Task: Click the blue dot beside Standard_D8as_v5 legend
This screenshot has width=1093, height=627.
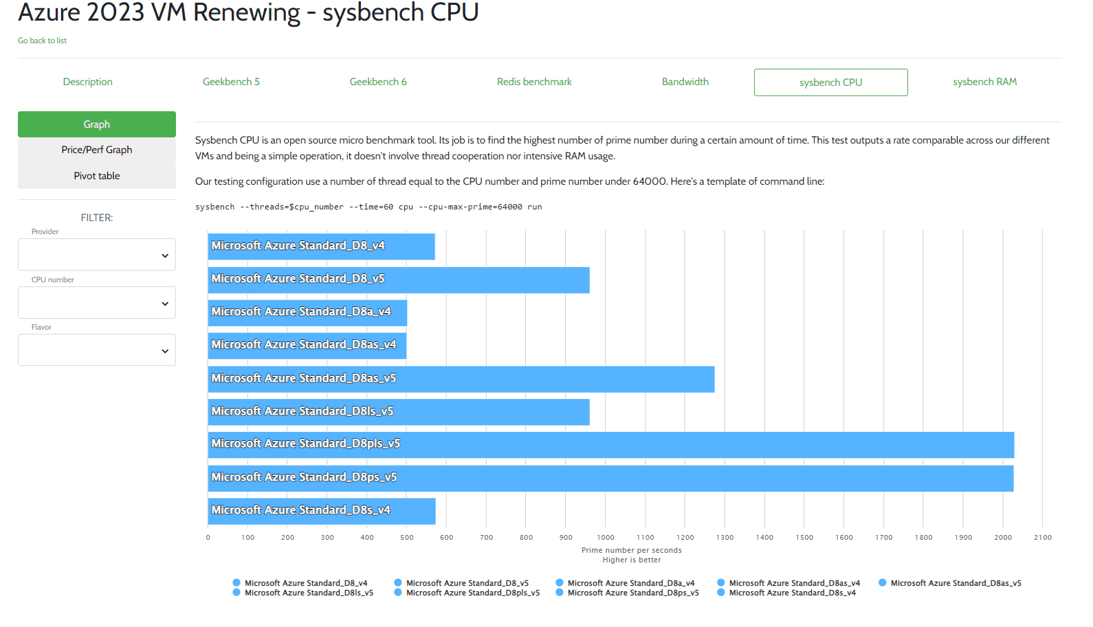Action: click(881, 582)
